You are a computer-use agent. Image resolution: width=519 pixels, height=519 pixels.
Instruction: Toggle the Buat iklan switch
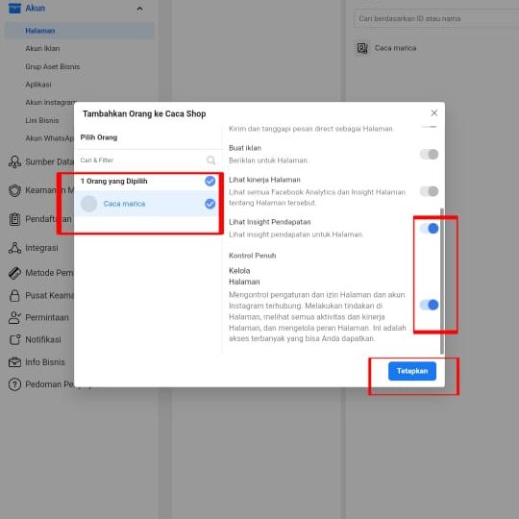click(x=429, y=154)
